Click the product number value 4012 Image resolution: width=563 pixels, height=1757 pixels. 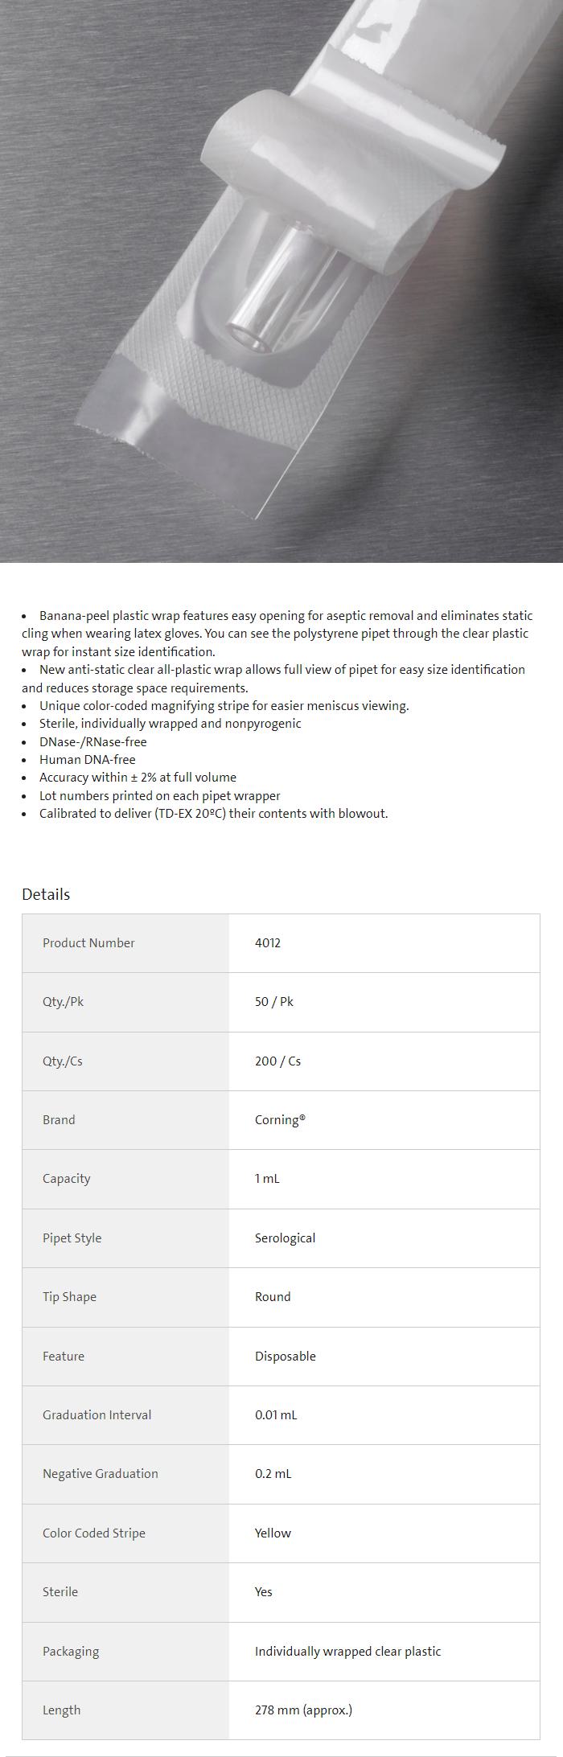click(x=268, y=942)
